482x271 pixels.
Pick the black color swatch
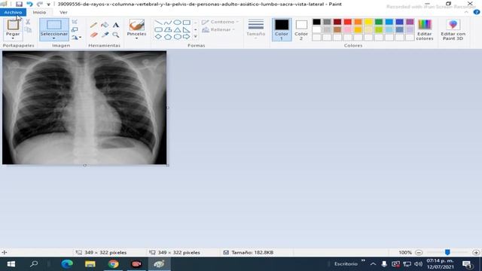click(316, 22)
